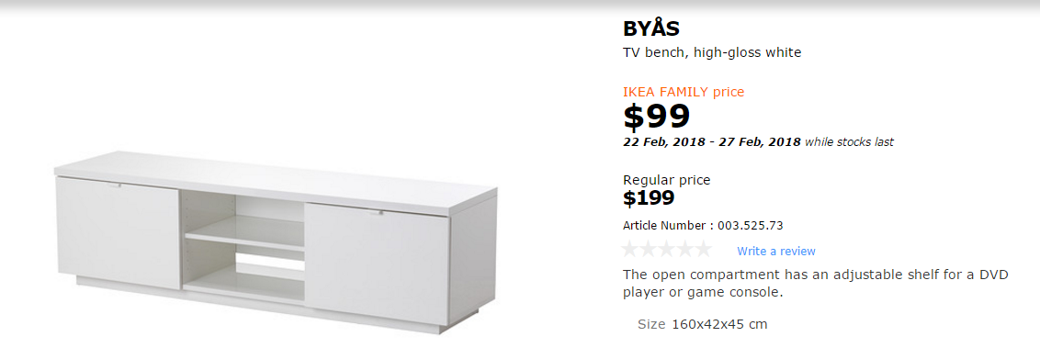
Task: Click the "TV bench, high-gloss white" subtitle
Action: pyautogui.click(x=712, y=52)
